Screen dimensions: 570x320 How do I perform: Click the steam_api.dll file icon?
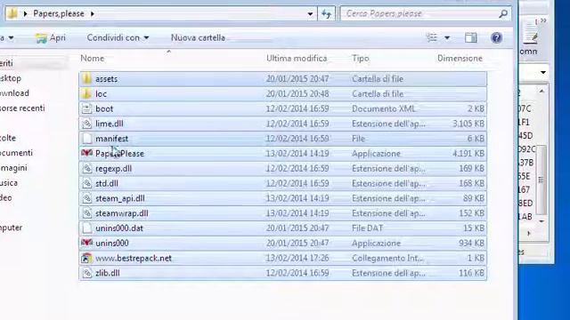[x=86, y=198]
